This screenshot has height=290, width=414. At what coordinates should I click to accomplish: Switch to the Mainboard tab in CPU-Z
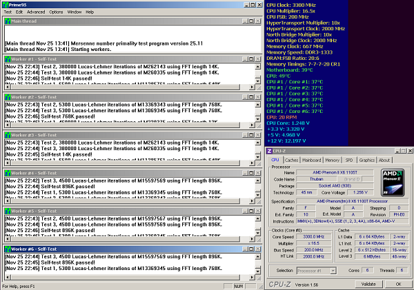pos(310,160)
